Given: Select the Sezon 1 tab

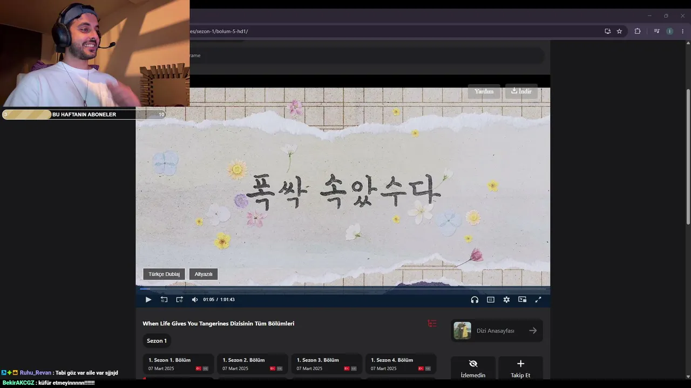Looking at the screenshot, I should (x=157, y=341).
